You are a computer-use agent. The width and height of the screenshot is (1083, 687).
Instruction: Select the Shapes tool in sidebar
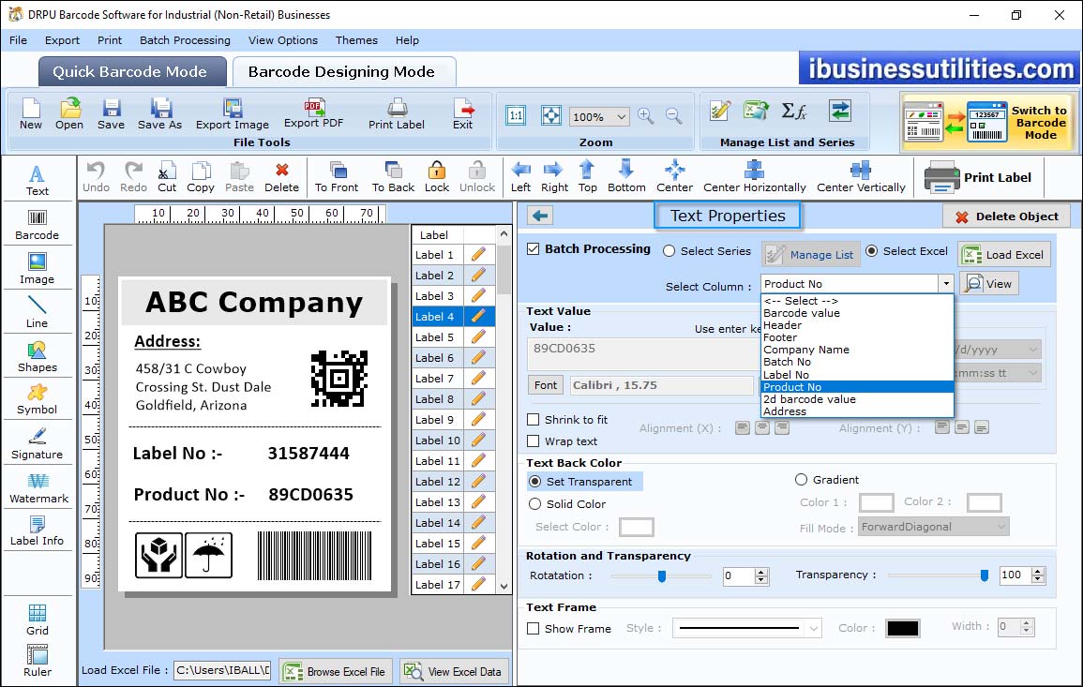[x=38, y=357]
